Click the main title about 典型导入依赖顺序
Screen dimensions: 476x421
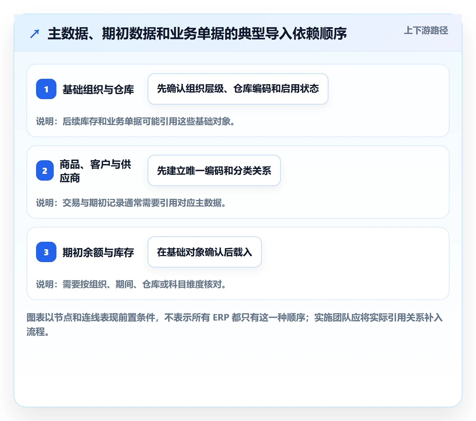[x=197, y=34]
